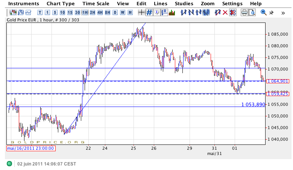
Task: Switch to the bar chart type icon
Action: [x=20, y=12]
